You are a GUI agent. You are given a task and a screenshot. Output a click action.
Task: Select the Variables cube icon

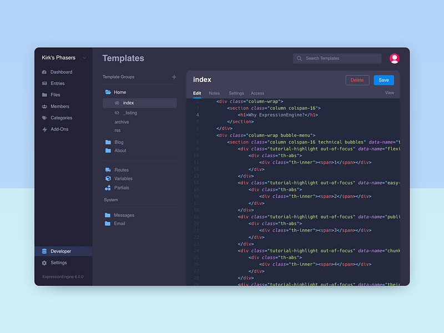pos(108,179)
